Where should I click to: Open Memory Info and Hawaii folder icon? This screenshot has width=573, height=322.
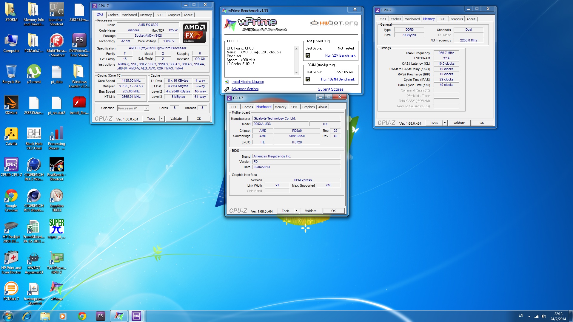(34, 14)
